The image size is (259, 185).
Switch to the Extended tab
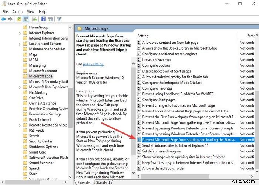(84, 182)
